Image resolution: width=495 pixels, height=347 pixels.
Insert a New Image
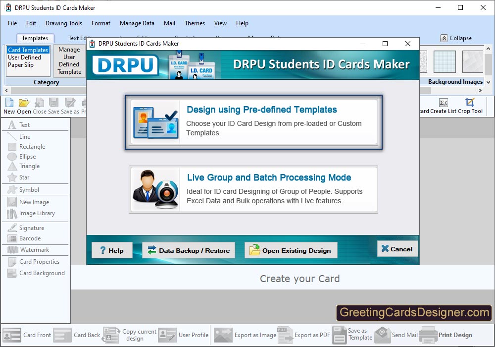pos(28,202)
